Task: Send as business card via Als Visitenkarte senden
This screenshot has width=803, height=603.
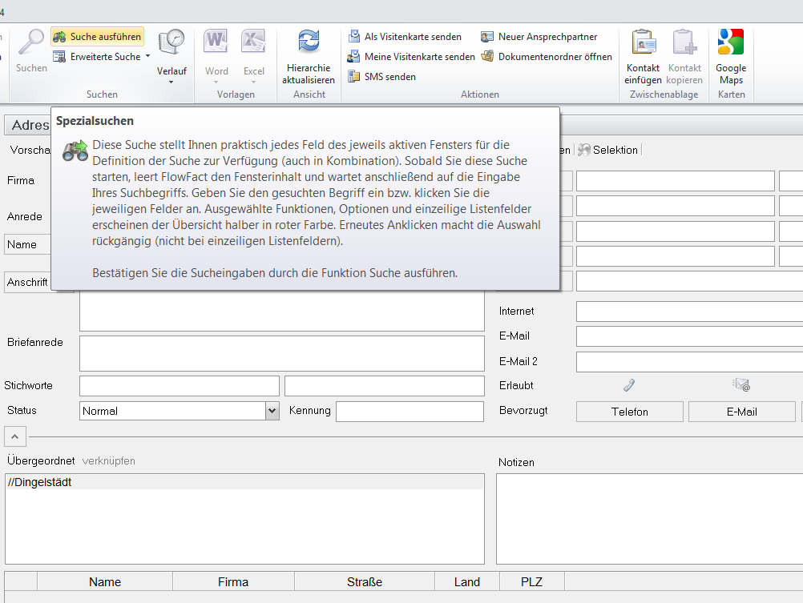Action: click(406, 37)
